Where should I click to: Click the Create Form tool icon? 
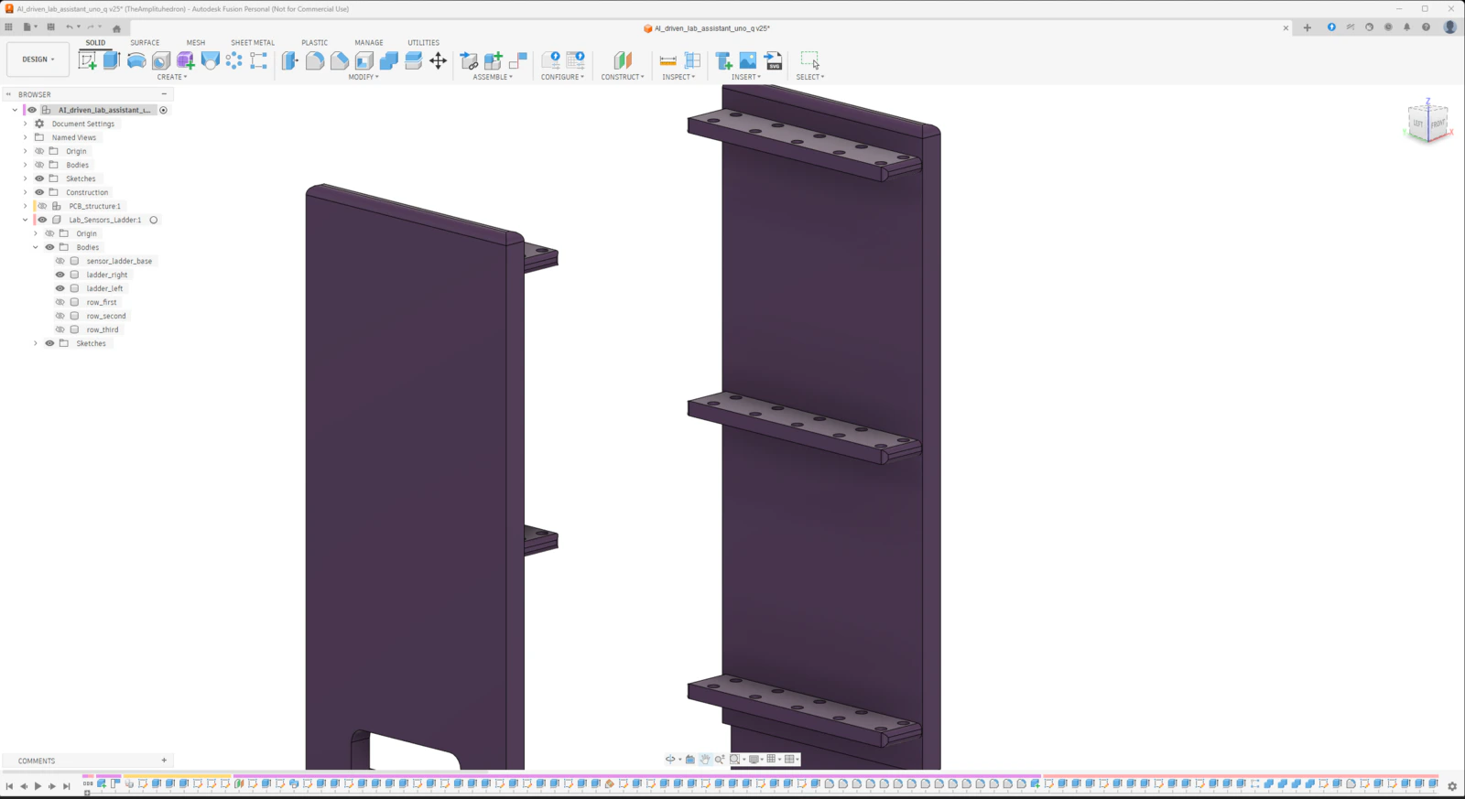186,60
